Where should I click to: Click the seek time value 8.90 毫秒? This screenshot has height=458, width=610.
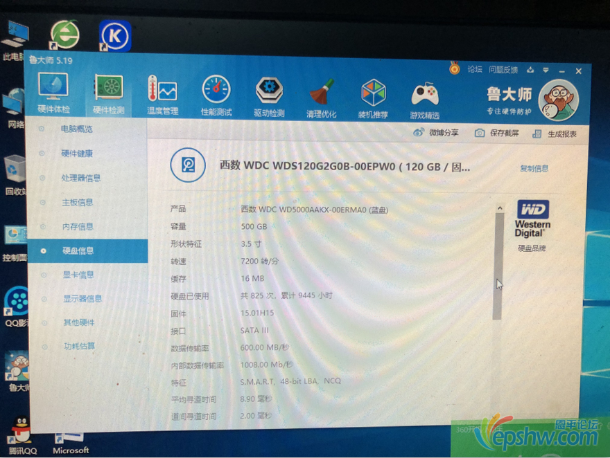[256, 399]
